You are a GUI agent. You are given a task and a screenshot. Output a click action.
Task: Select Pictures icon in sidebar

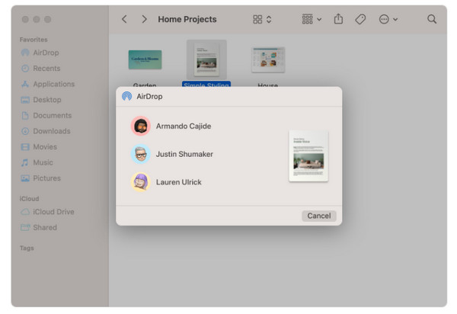(x=25, y=178)
